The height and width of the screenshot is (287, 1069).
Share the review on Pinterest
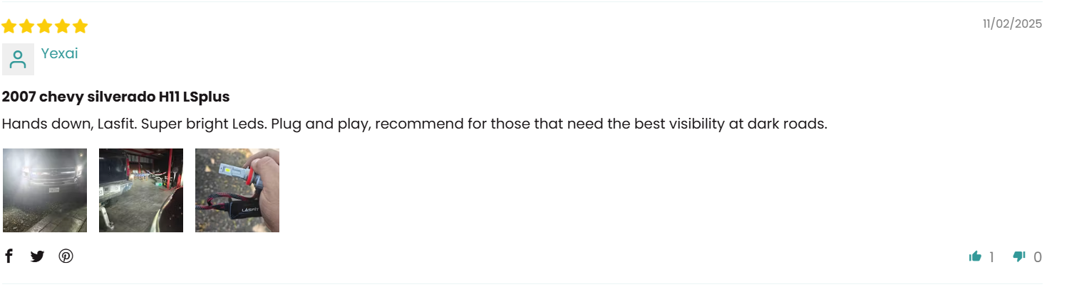[66, 256]
